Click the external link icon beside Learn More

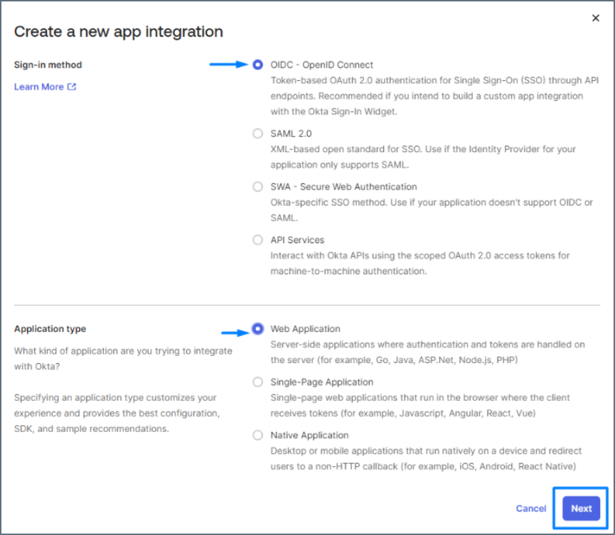click(x=72, y=87)
